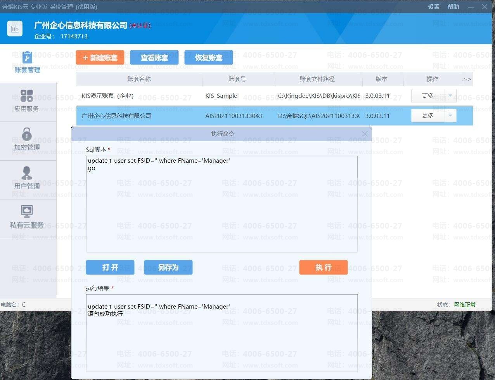Click inside the 执行结果 output area
The height and width of the screenshot is (380, 495).
pyautogui.click(x=222, y=333)
